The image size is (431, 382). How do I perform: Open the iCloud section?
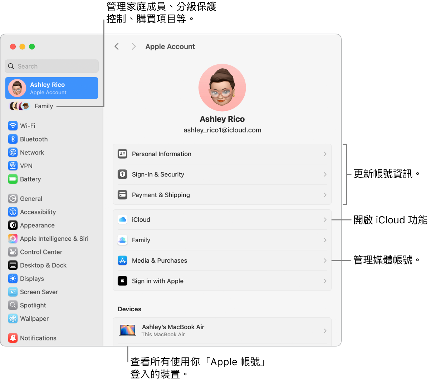coord(222,219)
